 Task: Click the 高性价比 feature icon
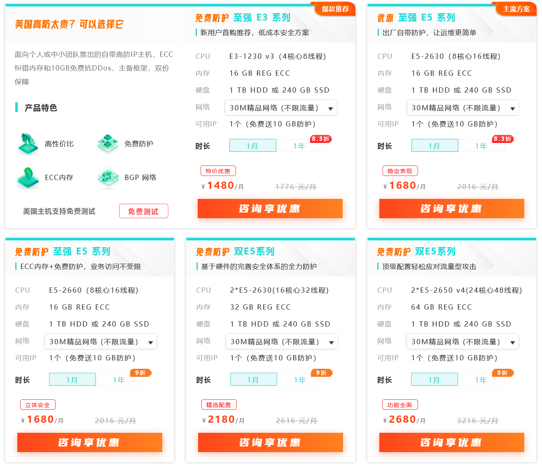tap(28, 144)
